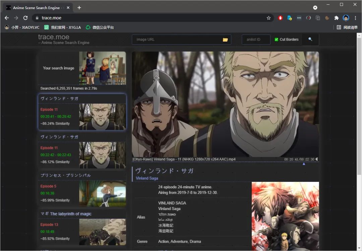Click the folder icon to upload an image

(225, 40)
